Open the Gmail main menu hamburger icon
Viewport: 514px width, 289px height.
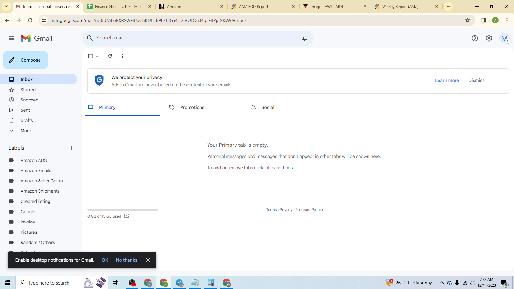click(12, 38)
